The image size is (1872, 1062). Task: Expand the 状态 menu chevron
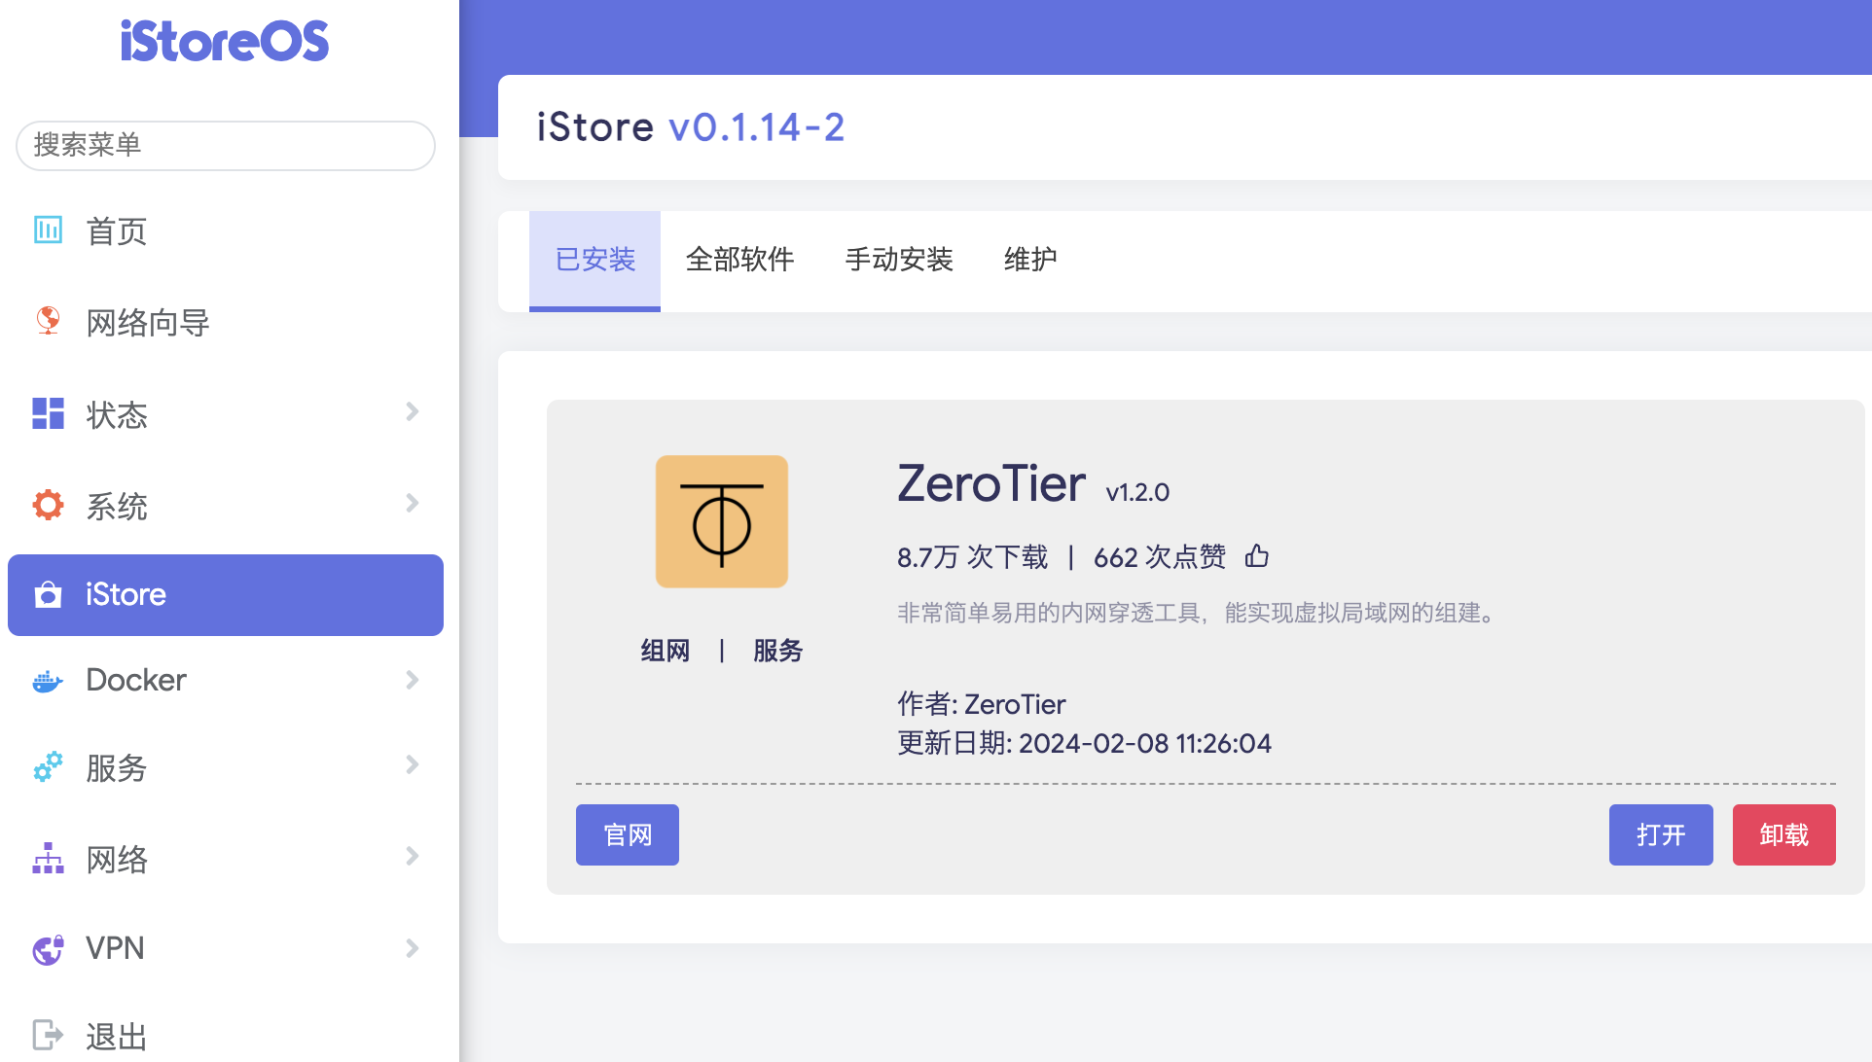[413, 412]
